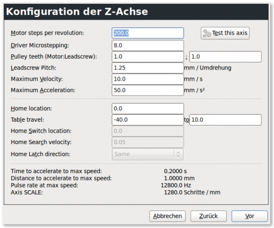274x228 pixels.
Task: Click the leadscrew pulley teeth field
Action: [x=225, y=56]
